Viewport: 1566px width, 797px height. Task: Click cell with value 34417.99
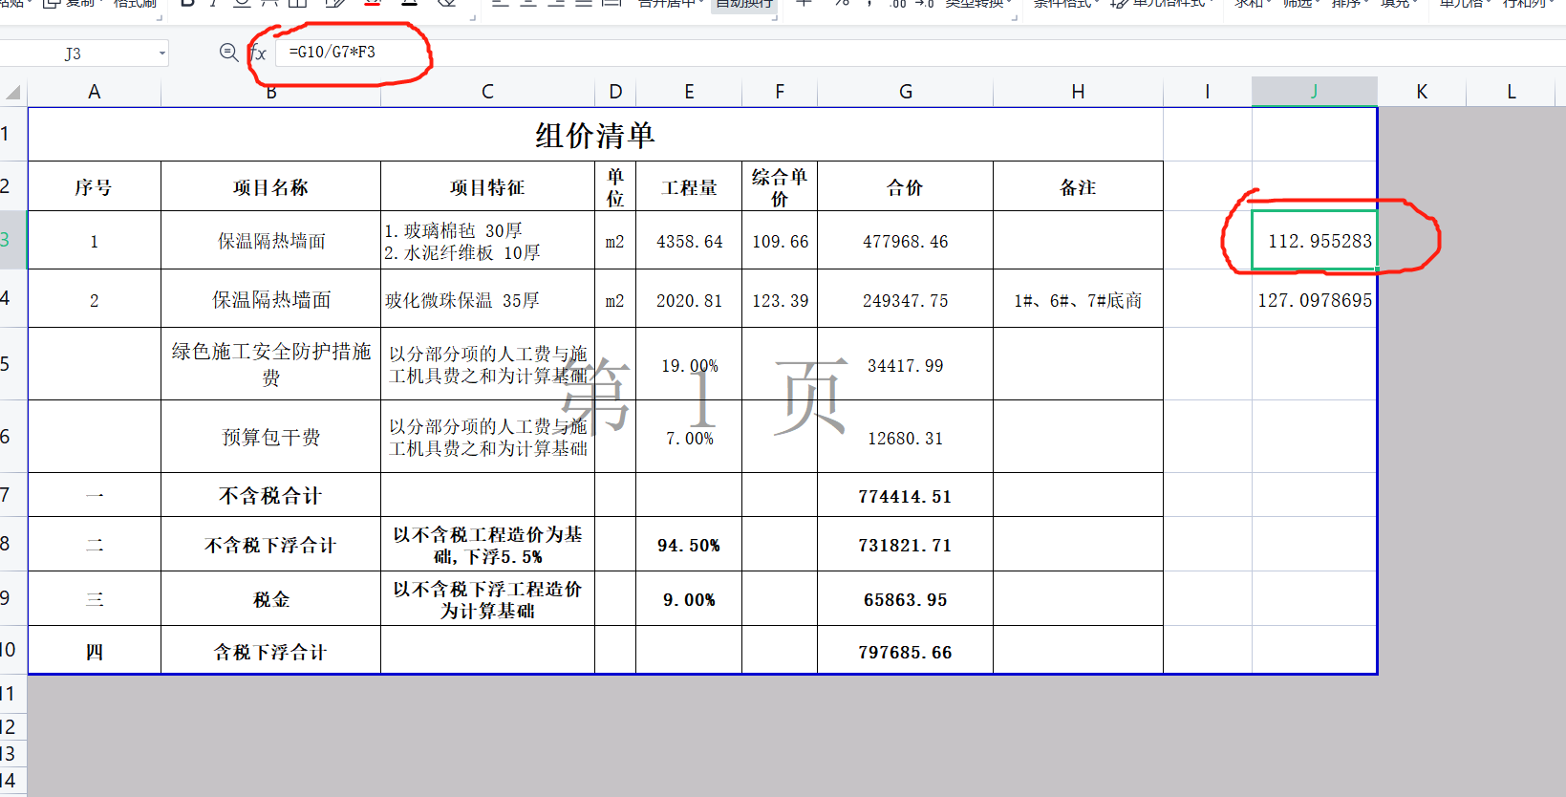[906, 365]
